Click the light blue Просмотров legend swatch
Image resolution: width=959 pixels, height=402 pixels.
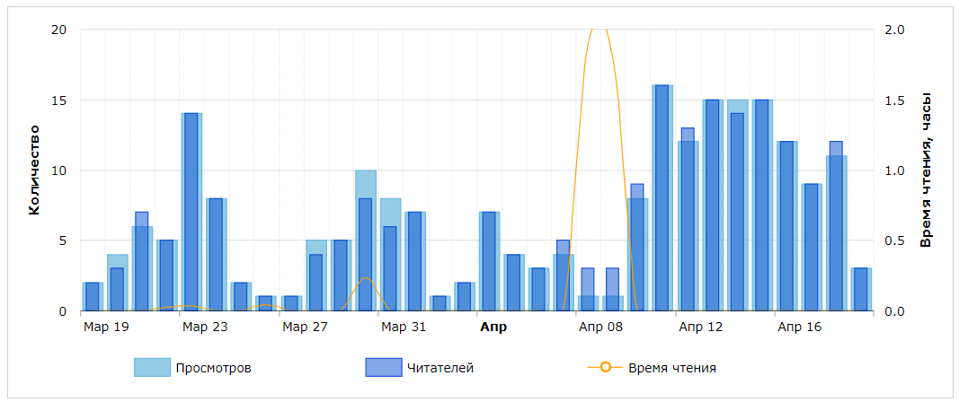(152, 367)
